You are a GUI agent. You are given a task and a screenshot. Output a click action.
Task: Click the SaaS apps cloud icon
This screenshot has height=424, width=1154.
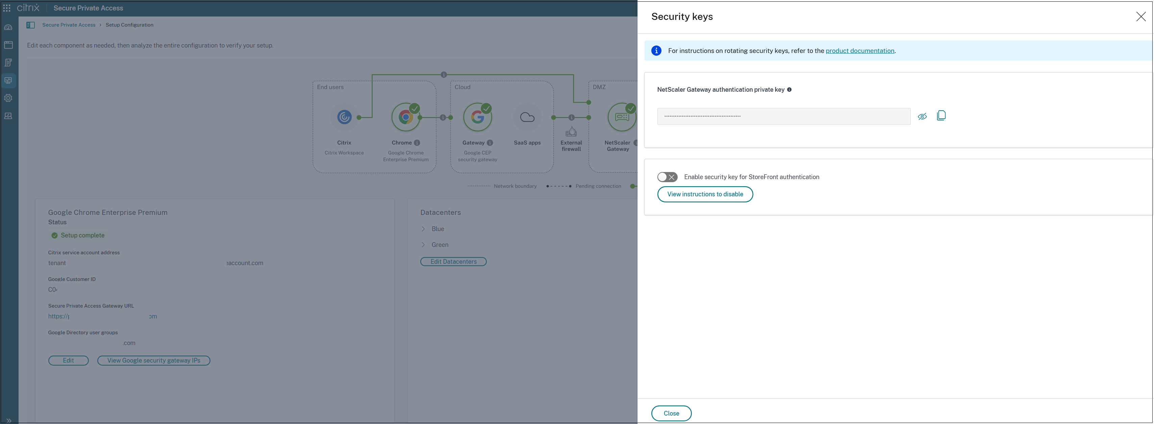tap(527, 117)
